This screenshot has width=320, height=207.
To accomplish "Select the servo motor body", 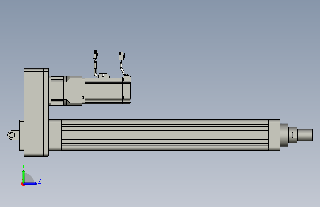I will click(x=107, y=91).
